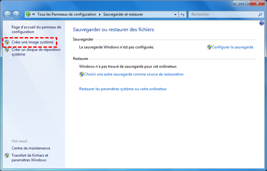Click 'Créer une image système' link
267x171 pixels.
tap(32, 42)
